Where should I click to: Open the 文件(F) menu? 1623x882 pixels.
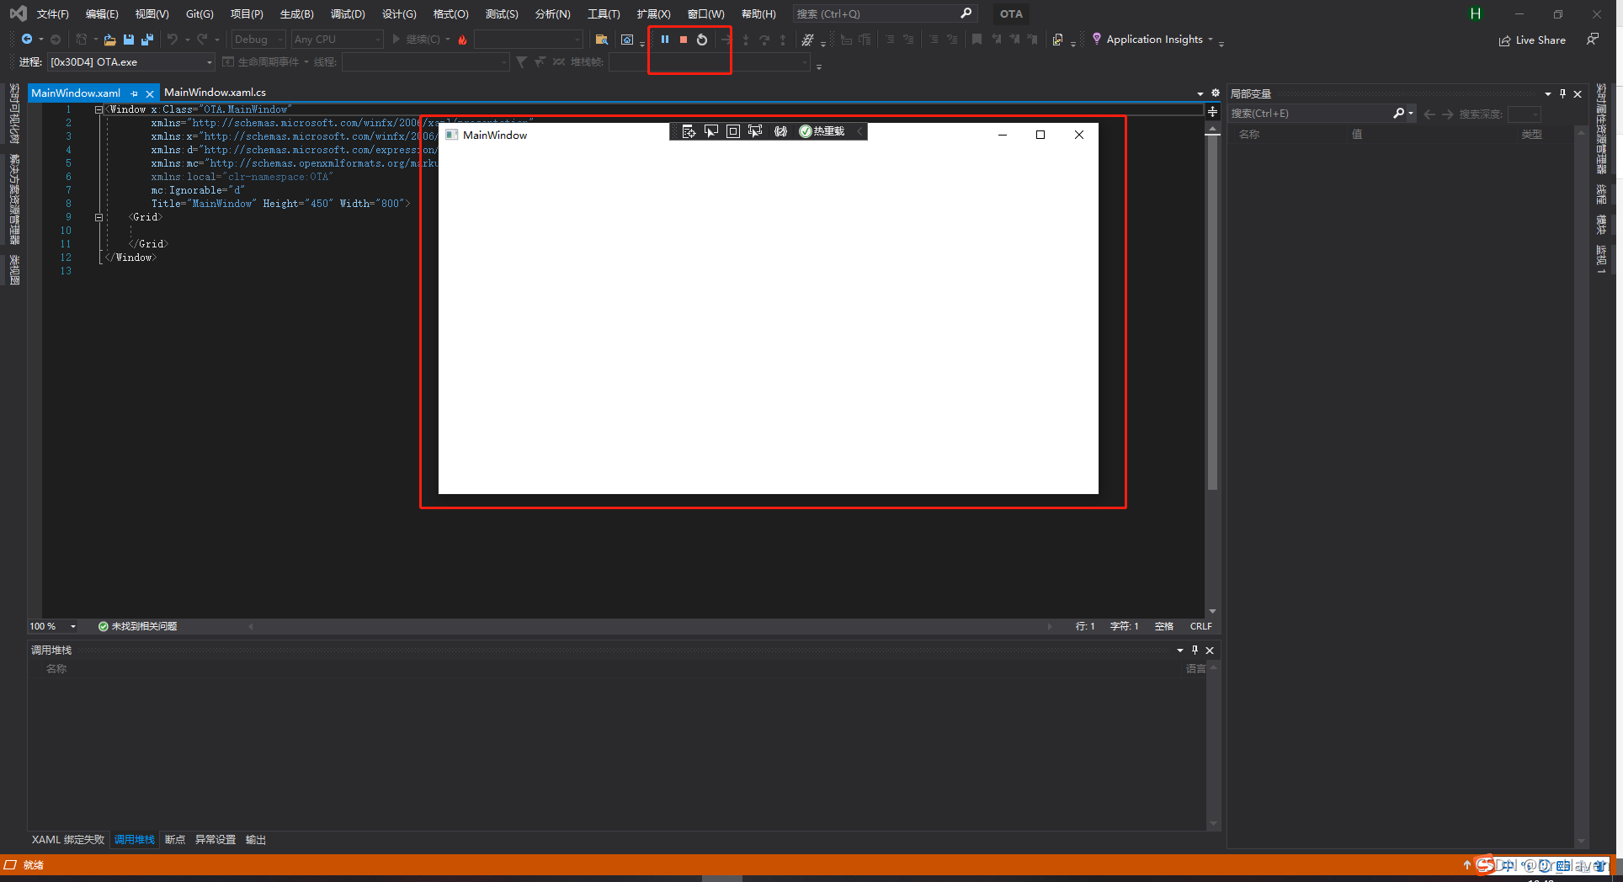coord(52,14)
